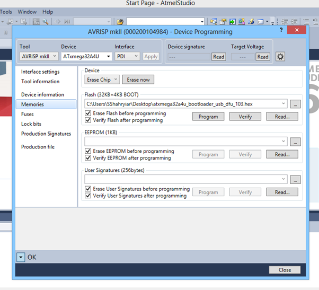Click the help question mark icon
The width and height of the screenshot is (319, 290).
[281, 30]
